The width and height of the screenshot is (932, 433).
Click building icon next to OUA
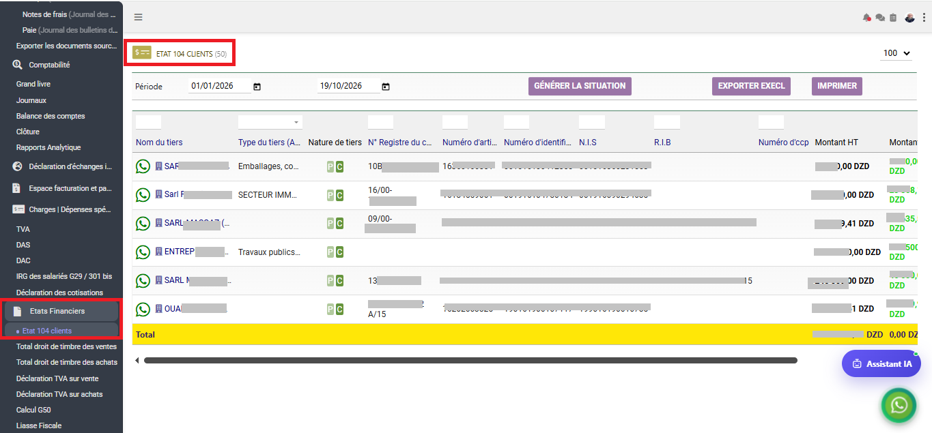tap(159, 309)
